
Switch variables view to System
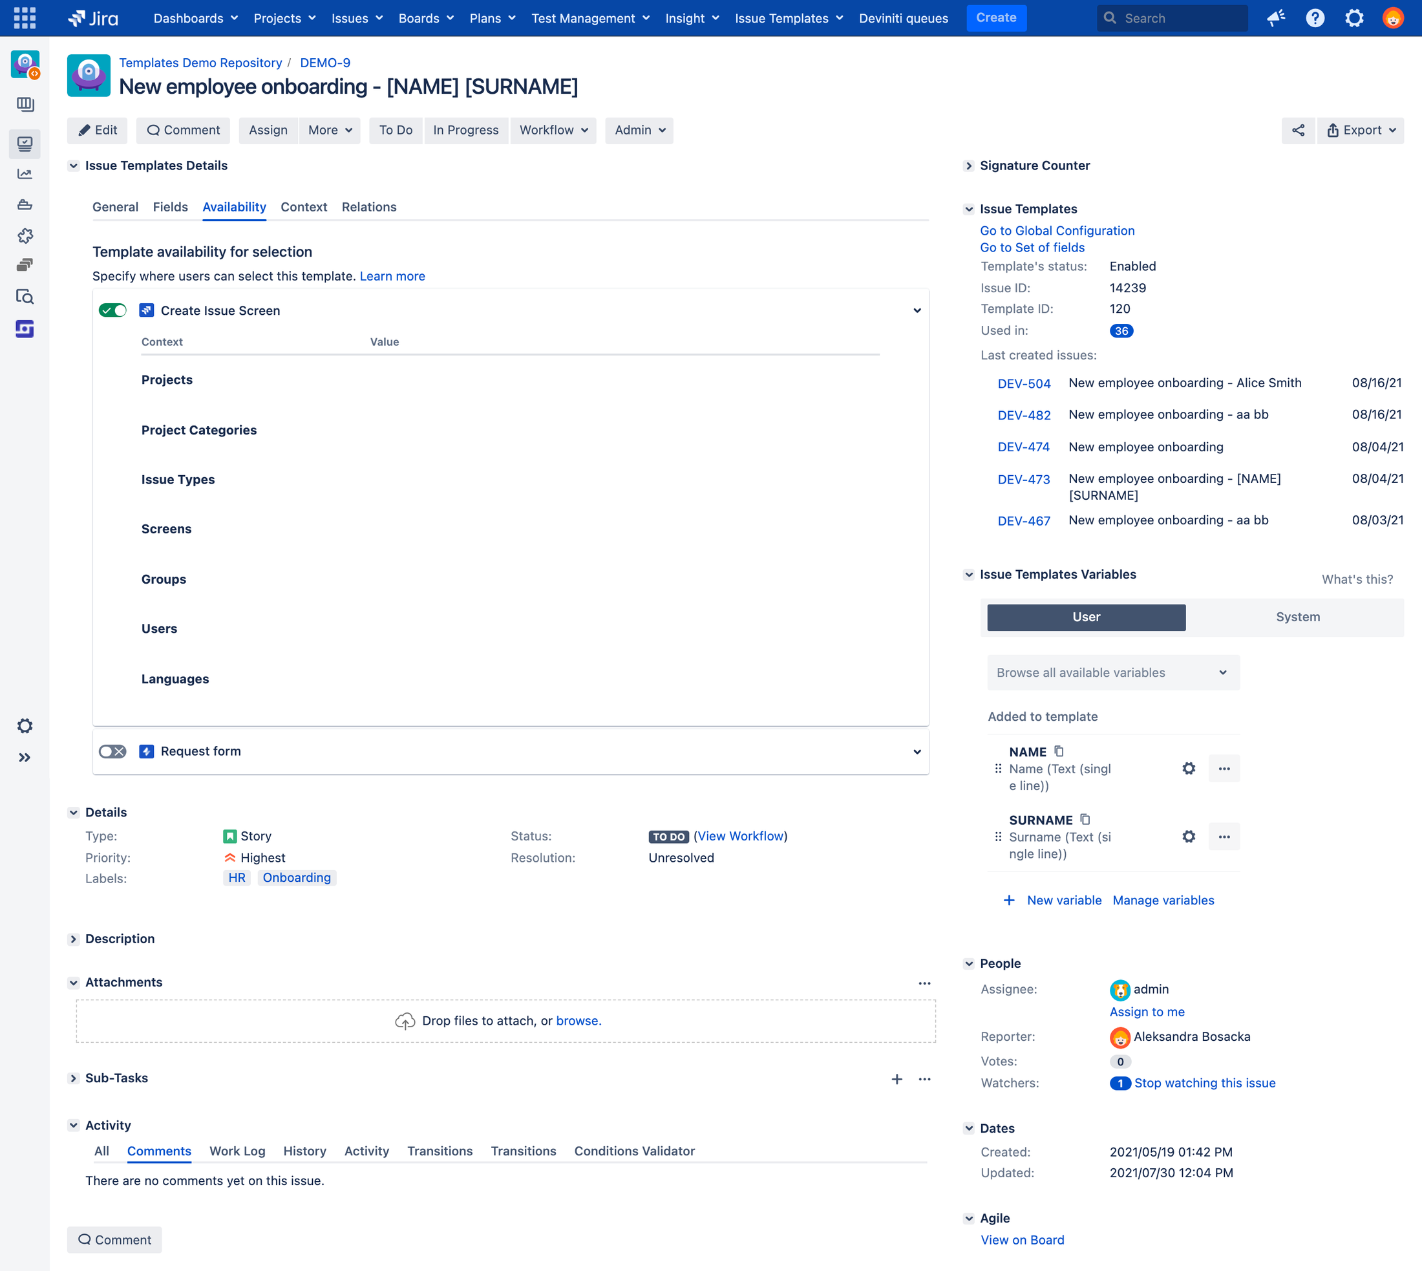1298,617
